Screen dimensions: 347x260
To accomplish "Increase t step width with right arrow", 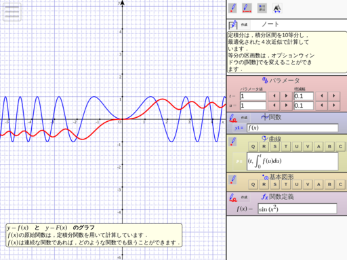I will click(x=333, y=96).
